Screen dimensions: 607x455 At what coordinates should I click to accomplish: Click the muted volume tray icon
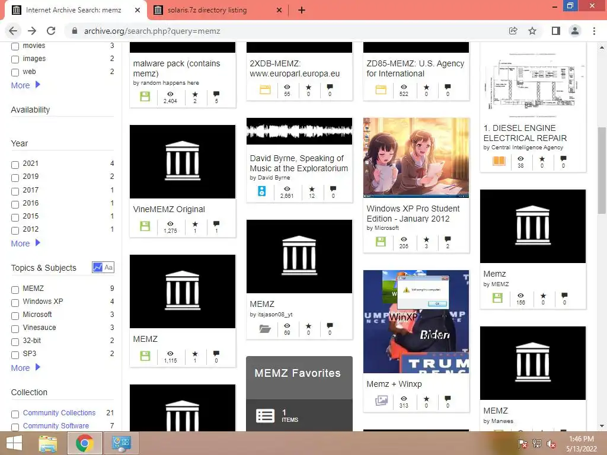(x=551, y=444)
